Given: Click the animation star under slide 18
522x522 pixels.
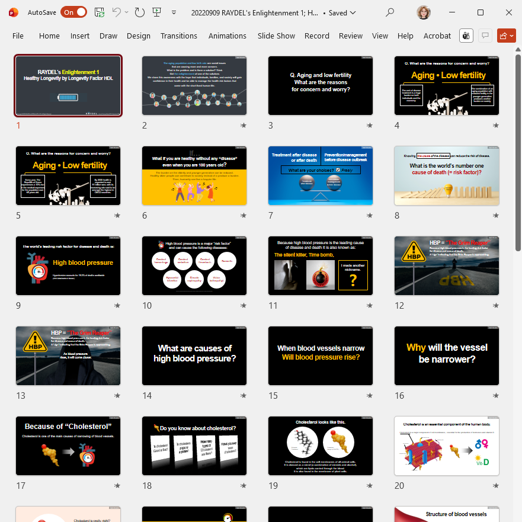Looking at the screenshot, I should 244,486.
